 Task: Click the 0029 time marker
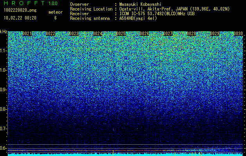click(x=215, y=34)
